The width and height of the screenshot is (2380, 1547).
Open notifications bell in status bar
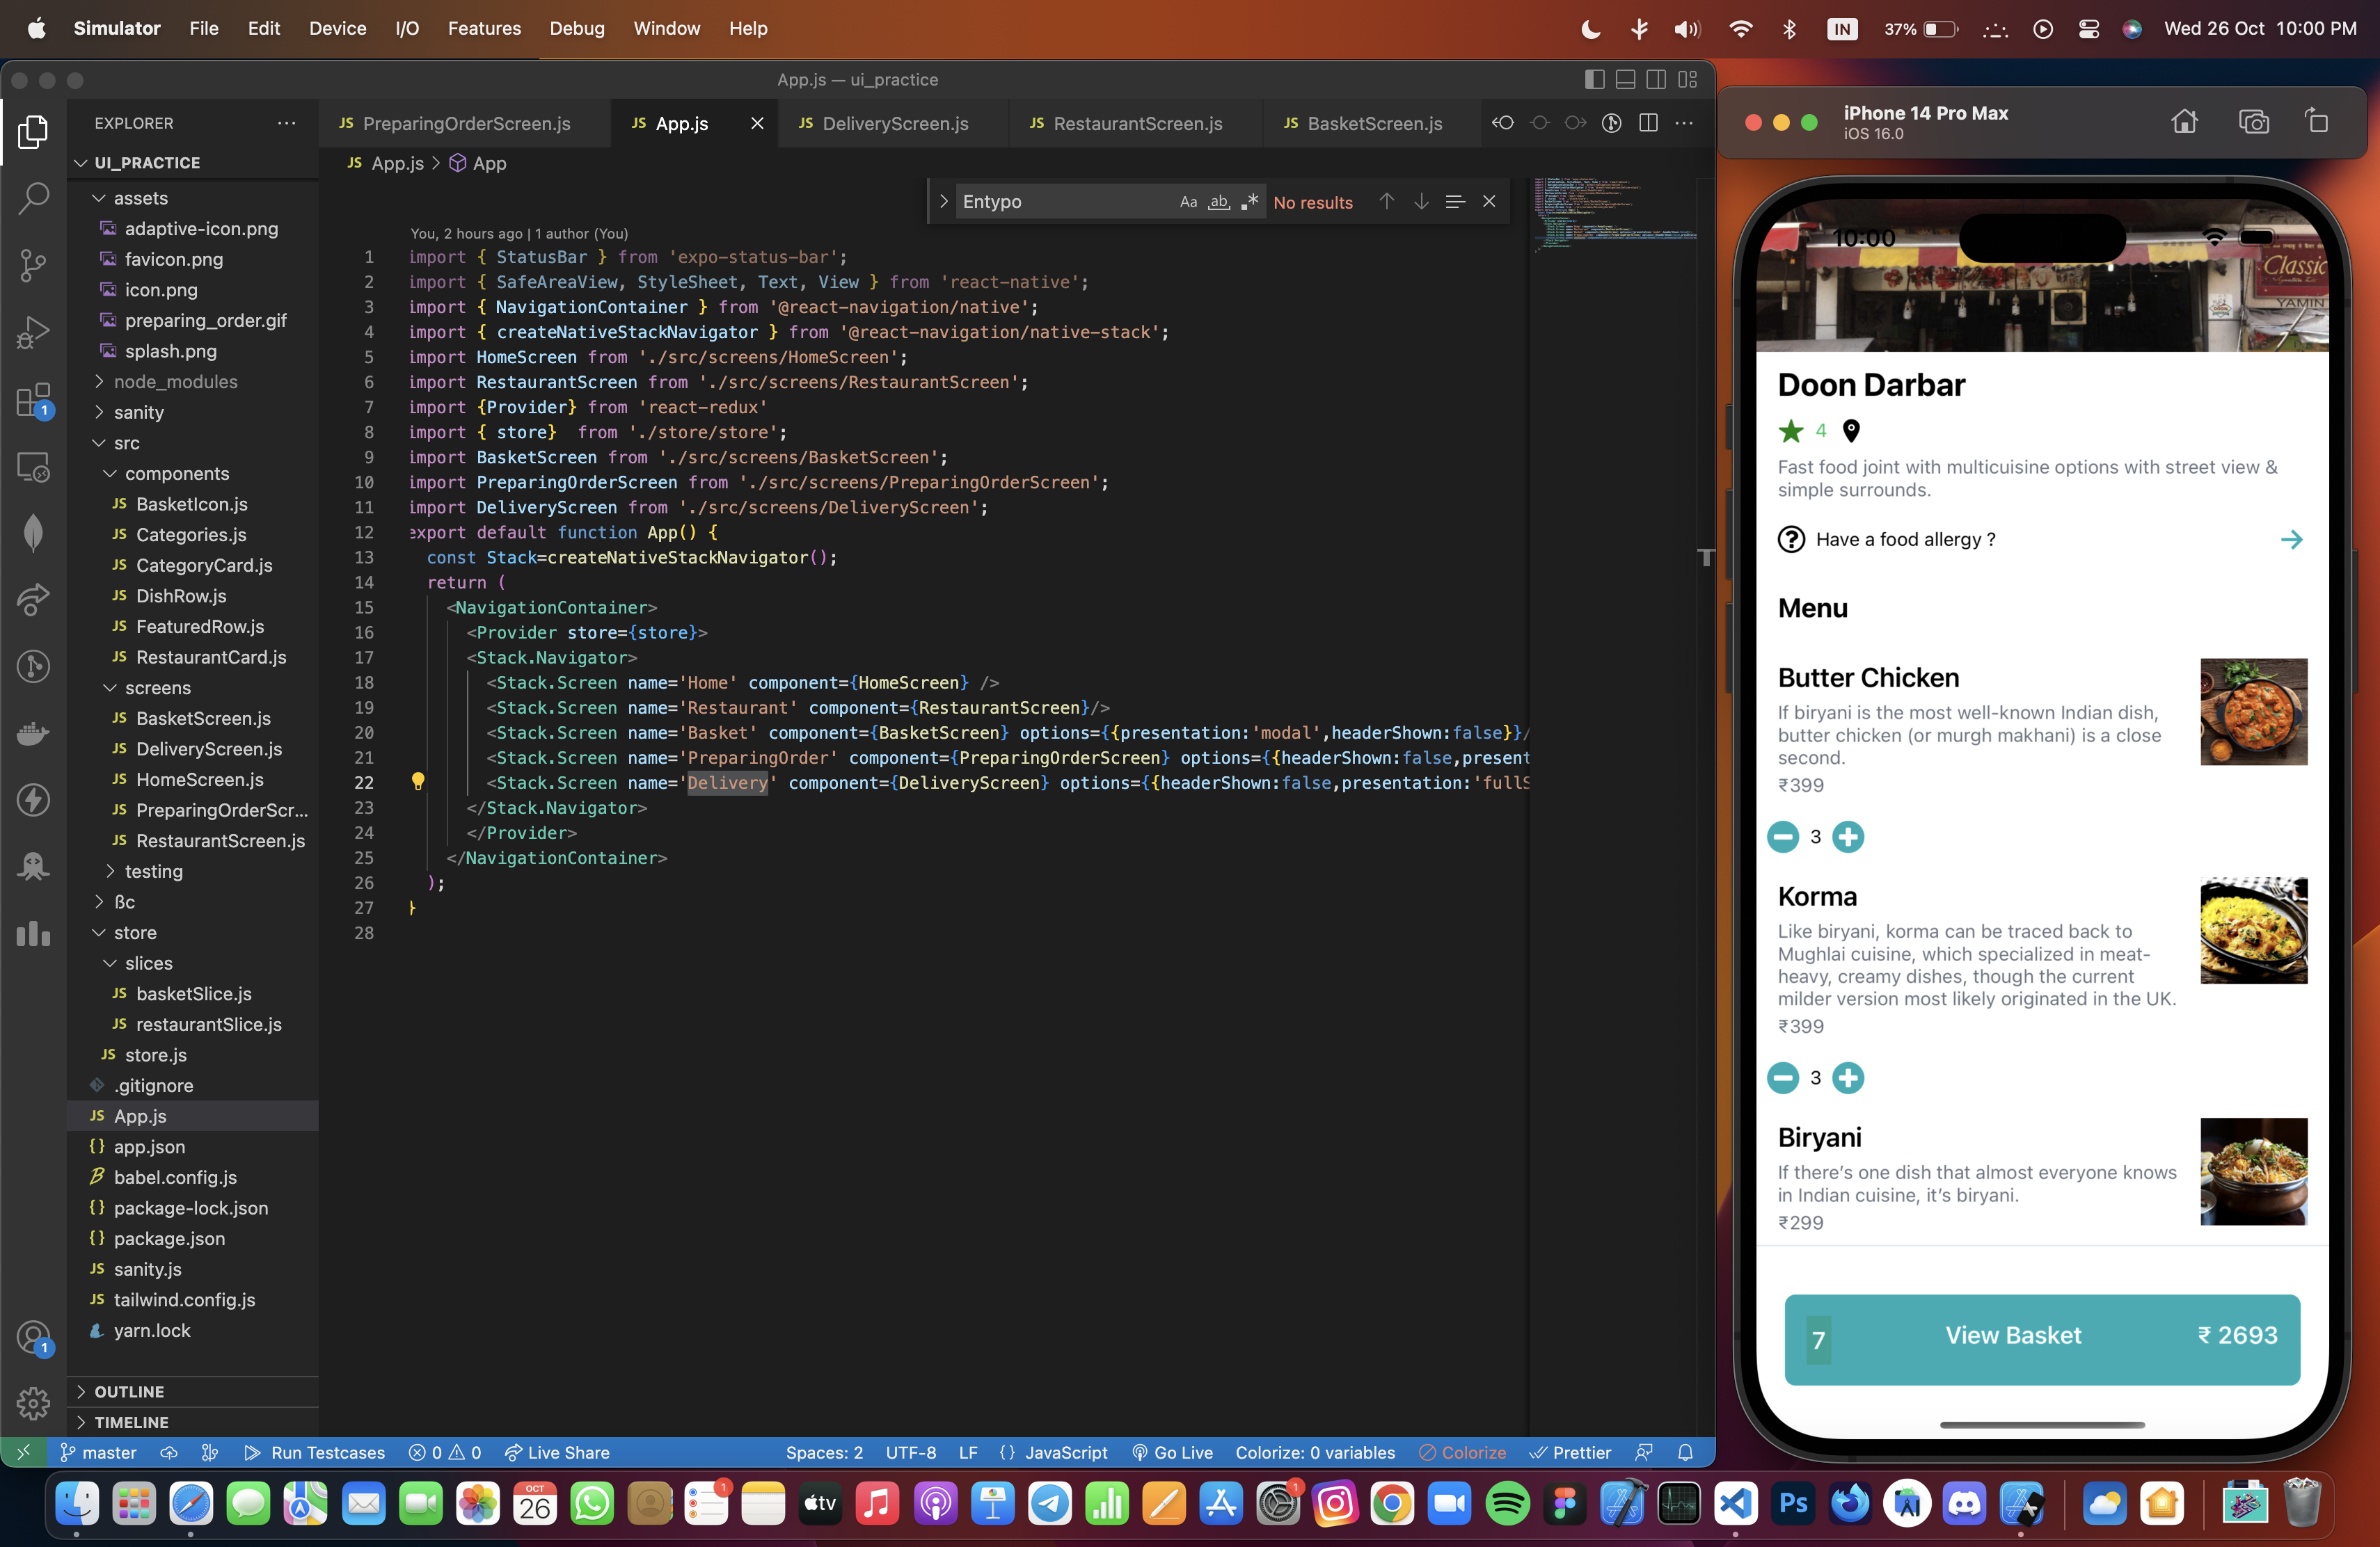1685,1452
